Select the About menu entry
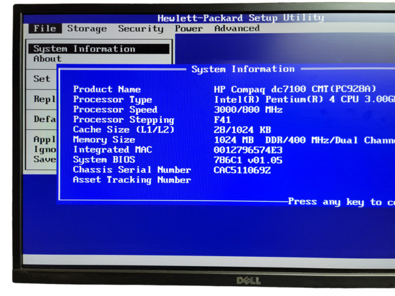The height and width of the screenshot is (296, 395). 47,59
